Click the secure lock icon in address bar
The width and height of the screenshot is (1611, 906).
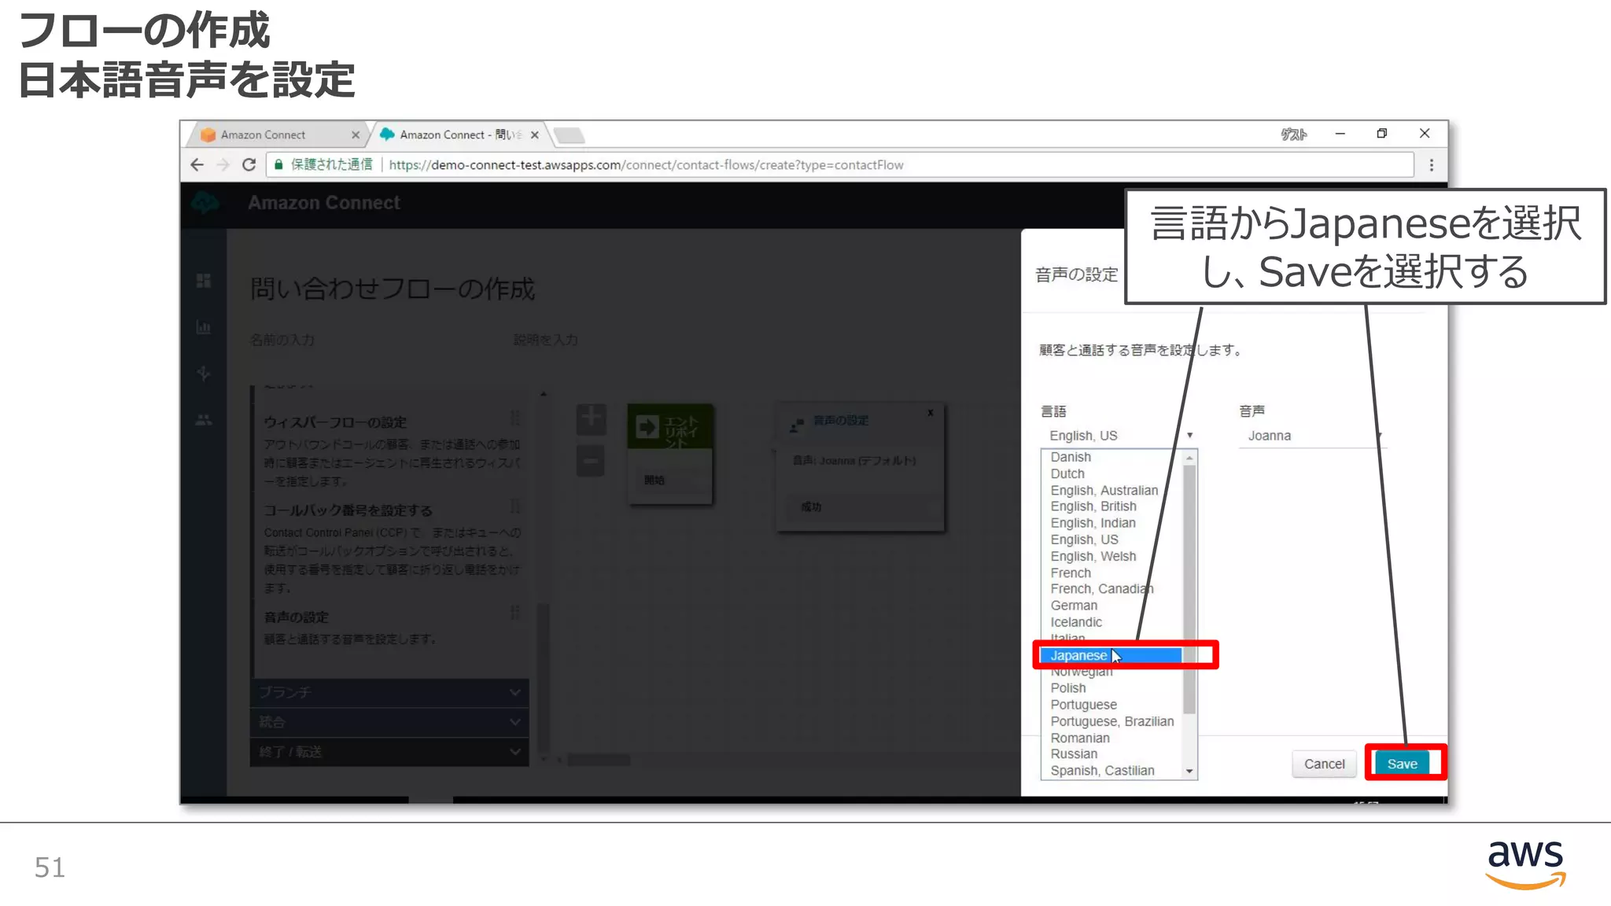(x=278, y=164)
